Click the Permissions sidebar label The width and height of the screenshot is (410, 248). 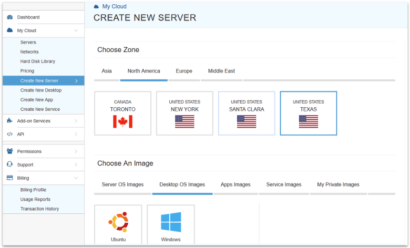pyautogui.click(x=29, y=151)
